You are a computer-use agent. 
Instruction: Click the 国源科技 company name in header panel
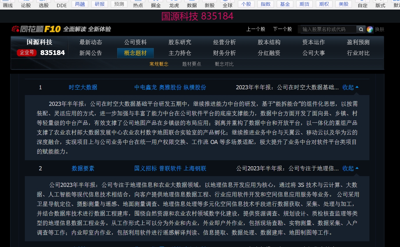click(x=39, y=42)
